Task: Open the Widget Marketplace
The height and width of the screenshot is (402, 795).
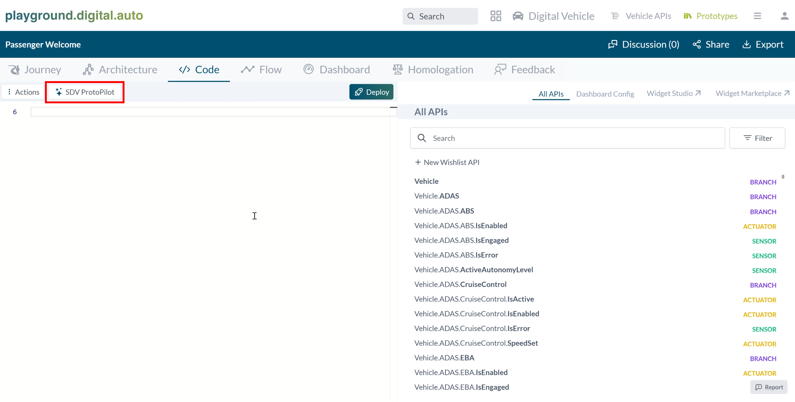Action: (752, 93)
